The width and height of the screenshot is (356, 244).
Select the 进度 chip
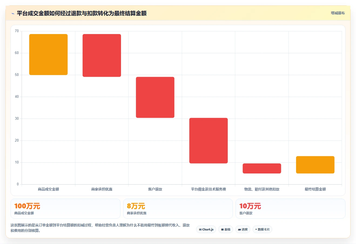tap(243, 229)
